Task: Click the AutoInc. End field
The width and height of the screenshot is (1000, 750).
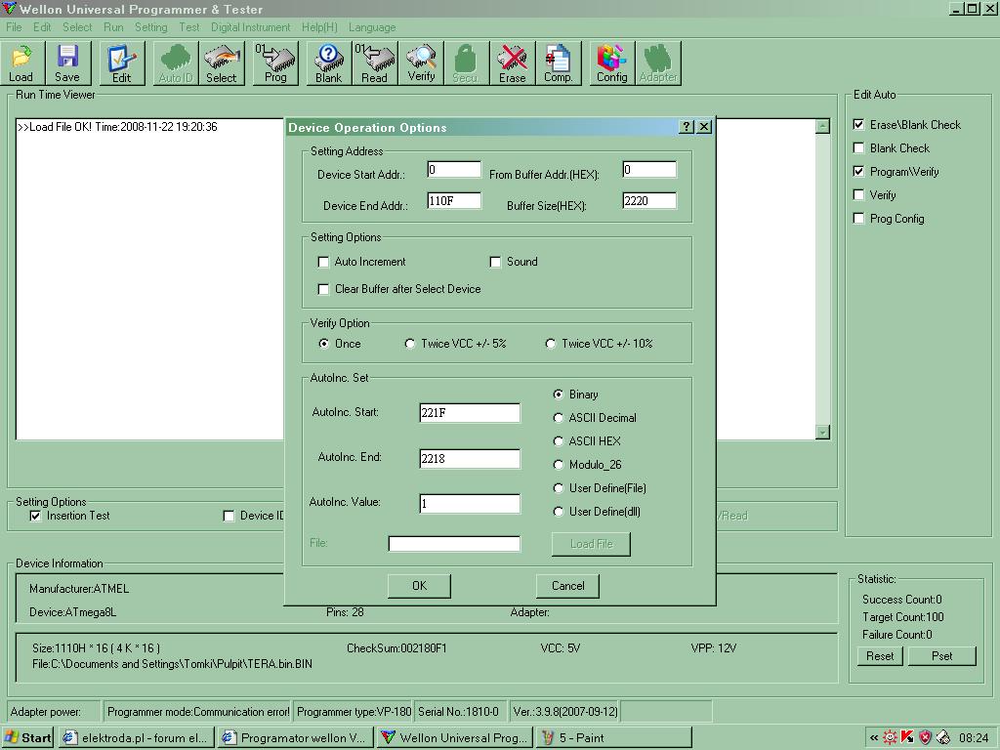Action: 470,459
